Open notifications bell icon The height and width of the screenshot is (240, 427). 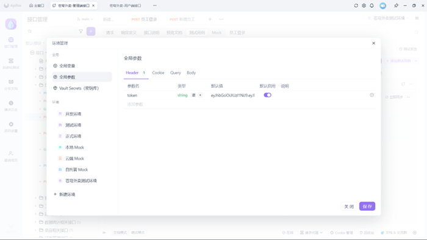[x=371, y=5]
